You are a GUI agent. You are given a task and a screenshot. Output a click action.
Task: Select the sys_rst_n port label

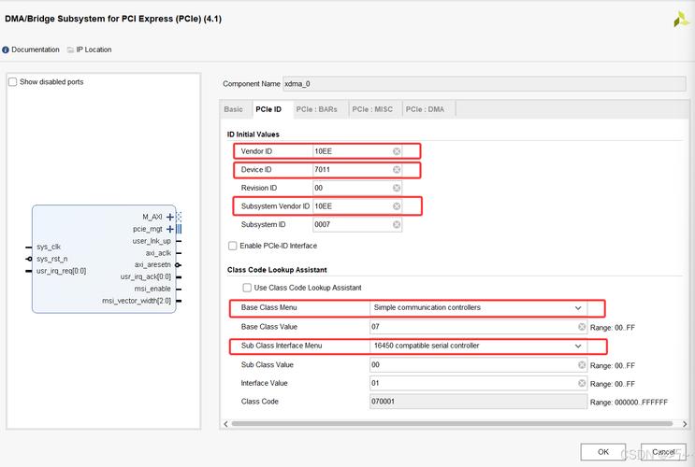(x=52, y=259)
